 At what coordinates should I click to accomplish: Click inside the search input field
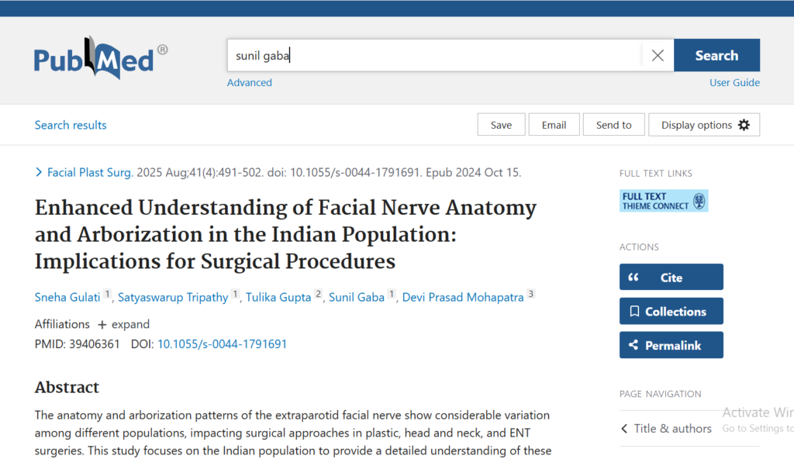[434, 56]
